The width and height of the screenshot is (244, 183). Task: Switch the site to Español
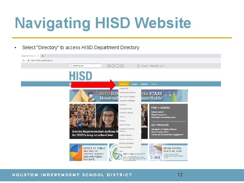(x=145, y=66)
